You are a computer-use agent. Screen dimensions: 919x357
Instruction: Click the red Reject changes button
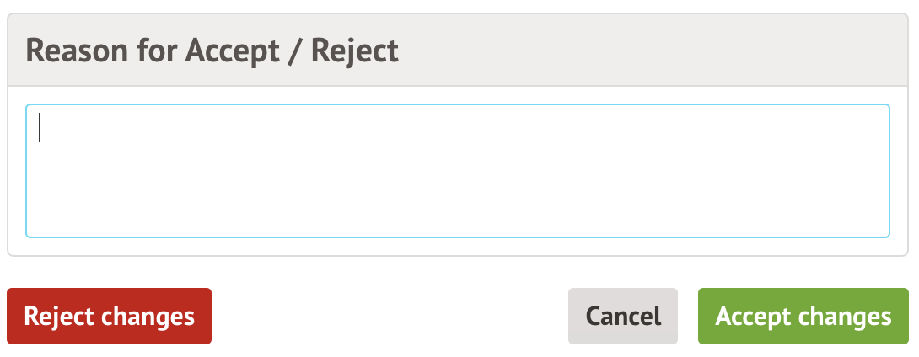[x=109, y=317]
